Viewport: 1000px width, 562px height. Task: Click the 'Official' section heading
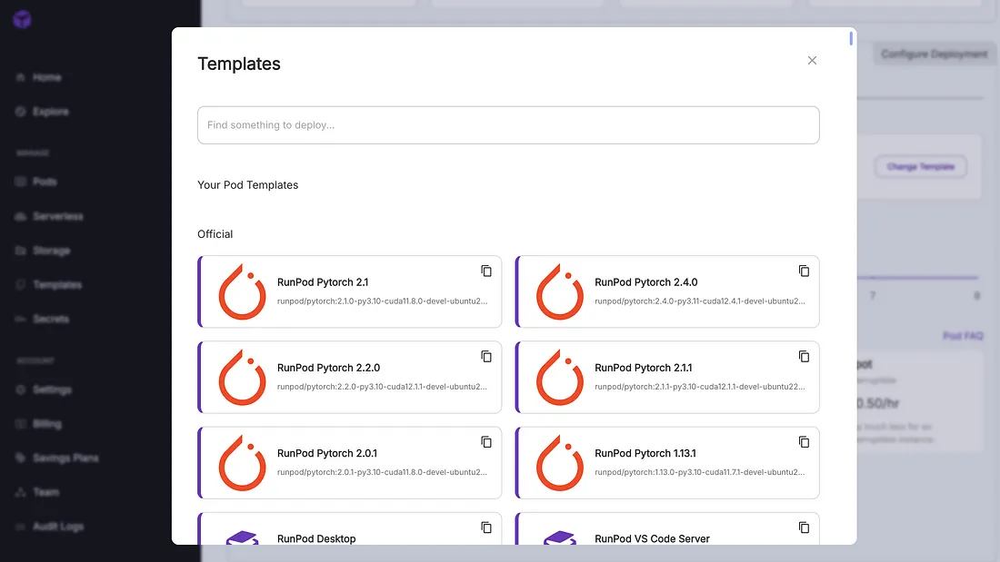tap(215, 234)
